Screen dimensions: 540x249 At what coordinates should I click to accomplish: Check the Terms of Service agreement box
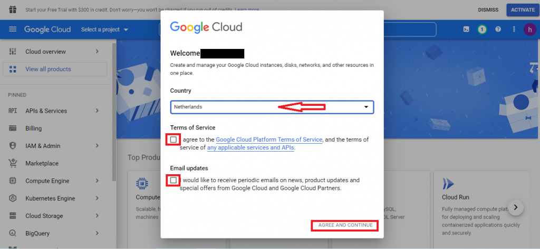click(x=173, y=140)
